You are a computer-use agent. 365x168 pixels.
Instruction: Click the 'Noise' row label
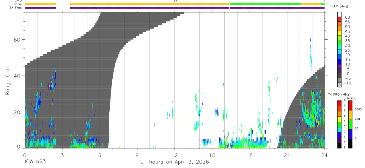coord(18,4)
